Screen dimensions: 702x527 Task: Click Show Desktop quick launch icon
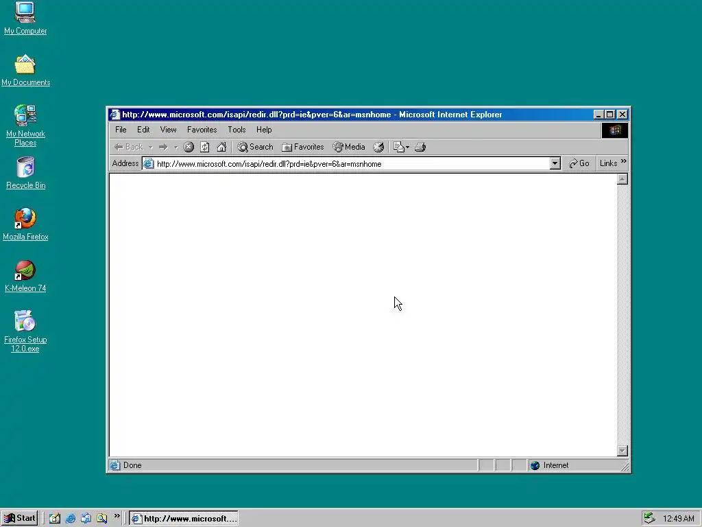55,519
